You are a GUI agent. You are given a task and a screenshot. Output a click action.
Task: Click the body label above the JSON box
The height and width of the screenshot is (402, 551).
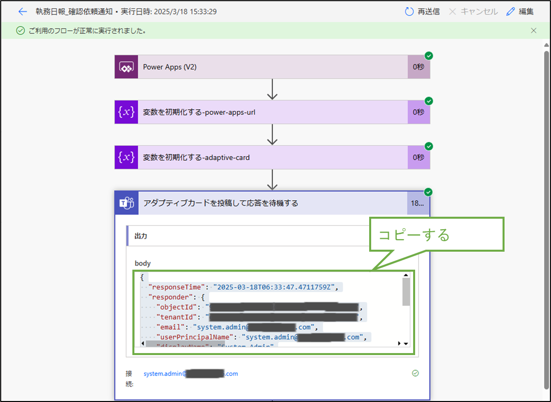pyautogui.click(x=143, y=263)
